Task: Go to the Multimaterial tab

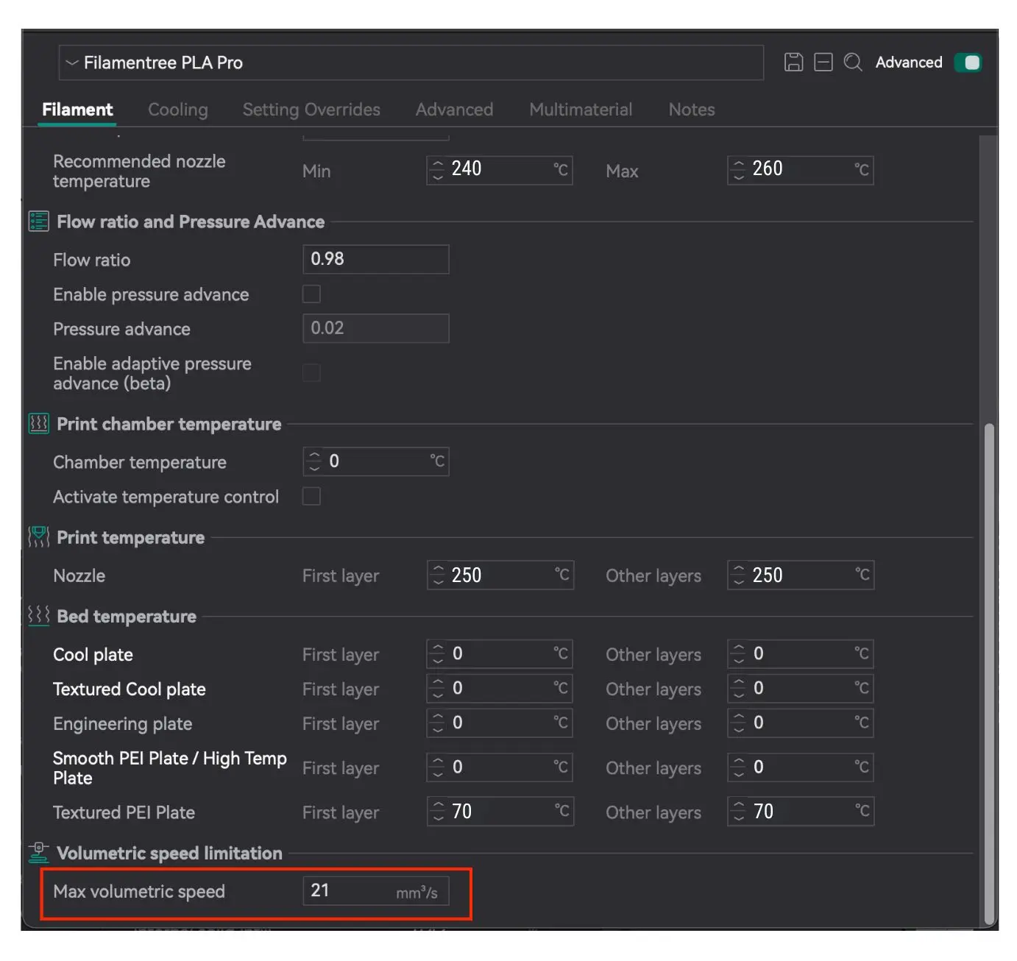Action: pyautogui.click(x=581, y=110)
